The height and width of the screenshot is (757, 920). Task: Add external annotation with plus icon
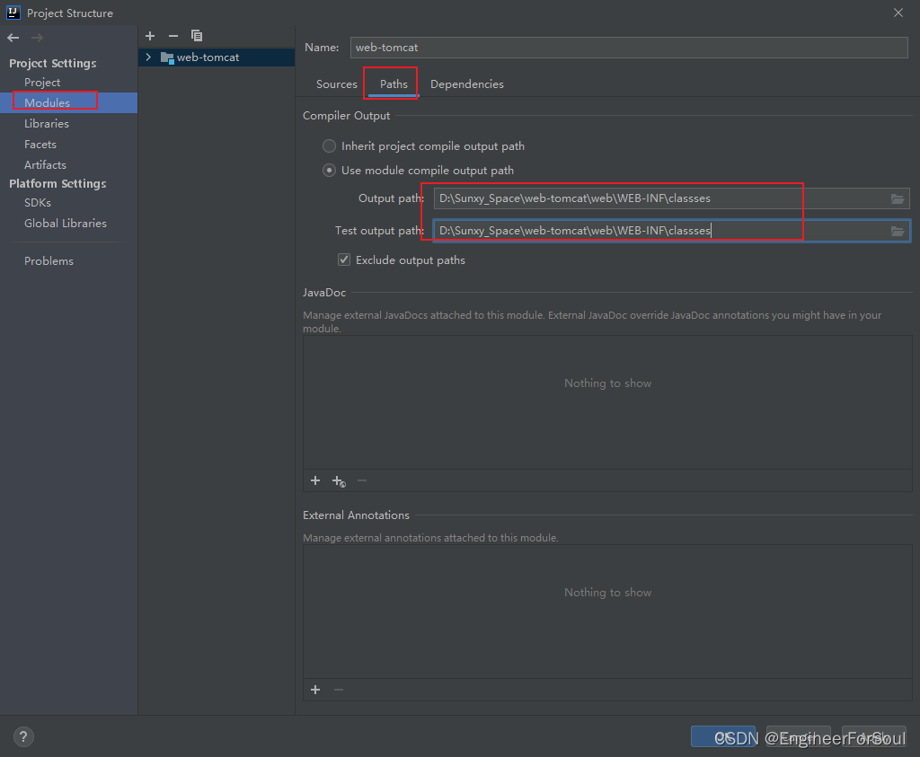pos(315,690)
